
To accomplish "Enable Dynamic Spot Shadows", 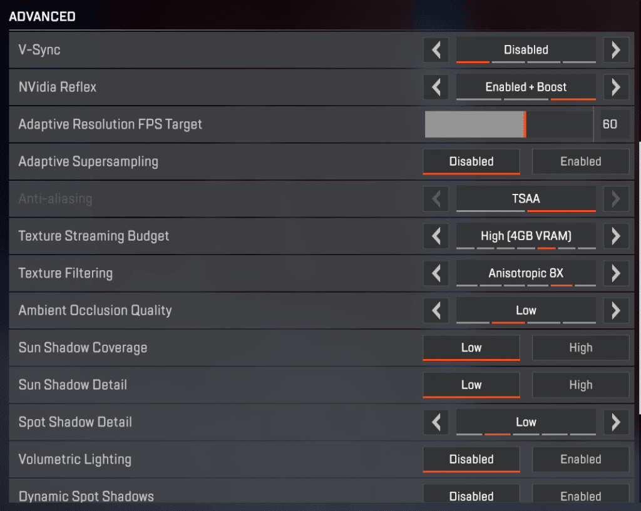I will tap(580, 495).
